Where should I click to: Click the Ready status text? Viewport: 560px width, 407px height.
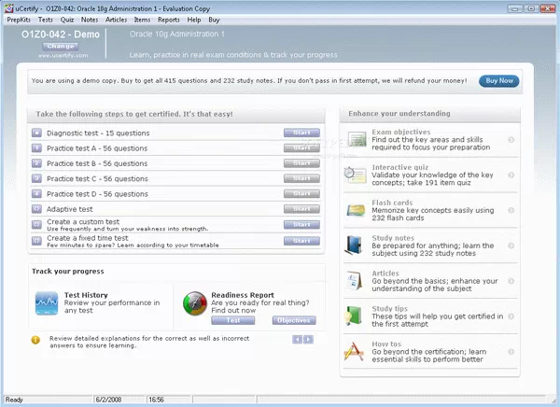click(x=14, y=400)
